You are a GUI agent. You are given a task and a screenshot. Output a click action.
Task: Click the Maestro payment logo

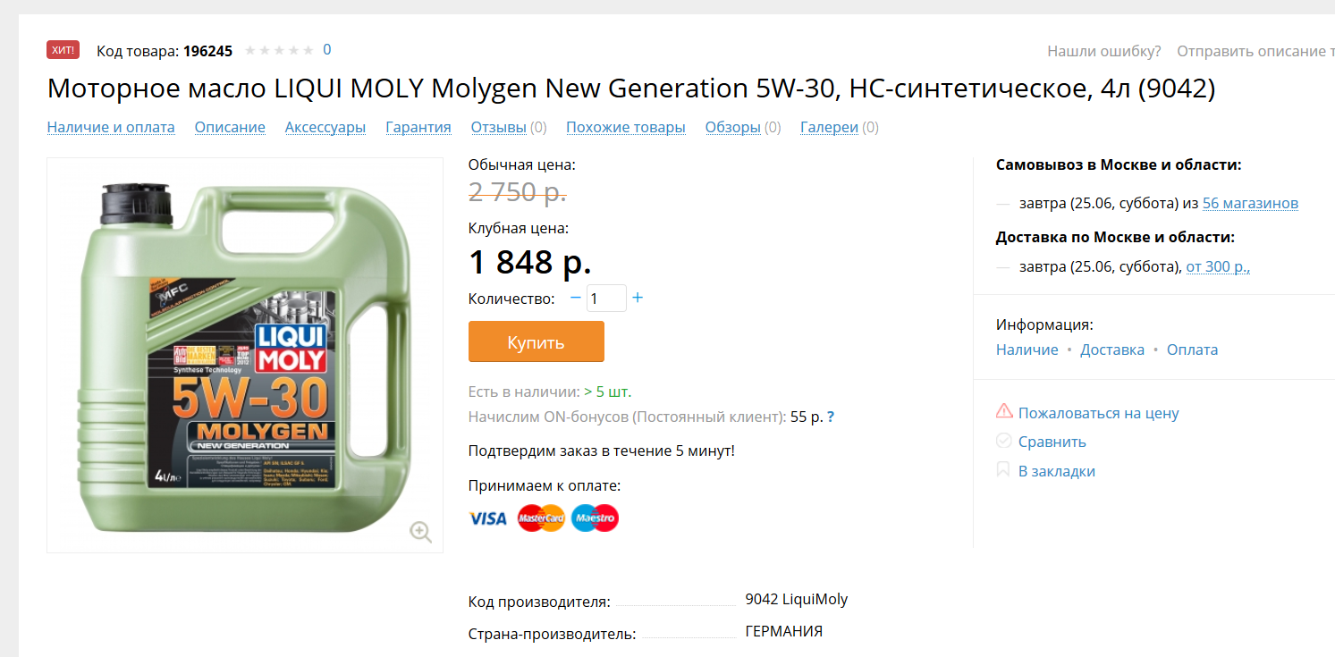(x=595, y=518)
